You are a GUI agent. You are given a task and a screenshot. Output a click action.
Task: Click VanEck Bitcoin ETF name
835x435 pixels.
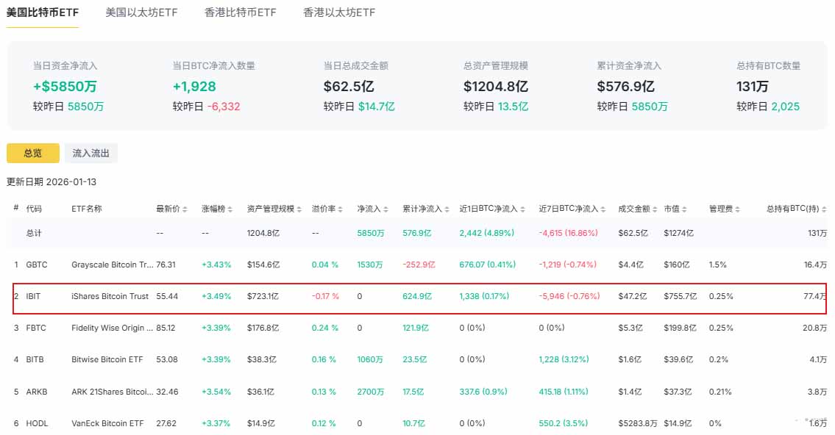(107, 423)
